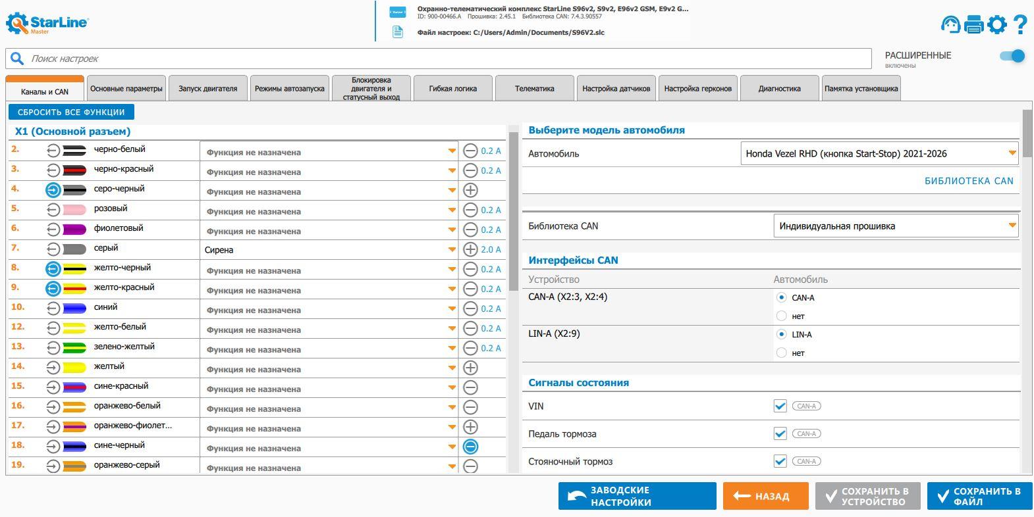Click the printer icon
1034x517 pixels.
click(973, 25)
